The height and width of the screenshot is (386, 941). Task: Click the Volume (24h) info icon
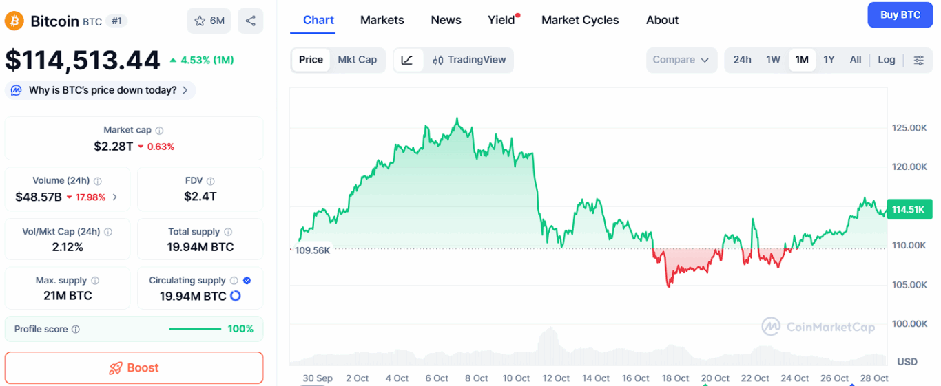coord(98,181)
